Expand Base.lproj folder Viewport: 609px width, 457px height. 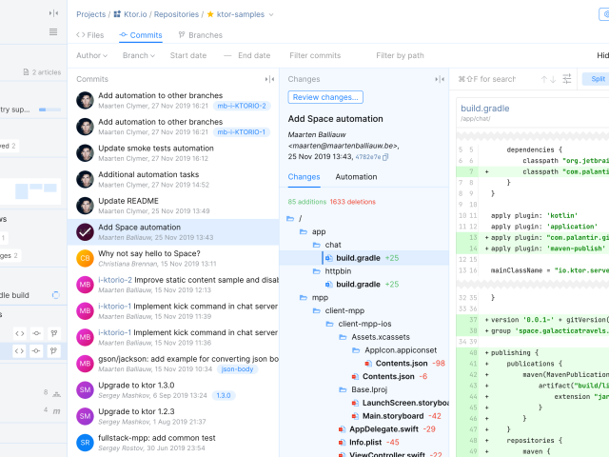[x=343, y=389]
